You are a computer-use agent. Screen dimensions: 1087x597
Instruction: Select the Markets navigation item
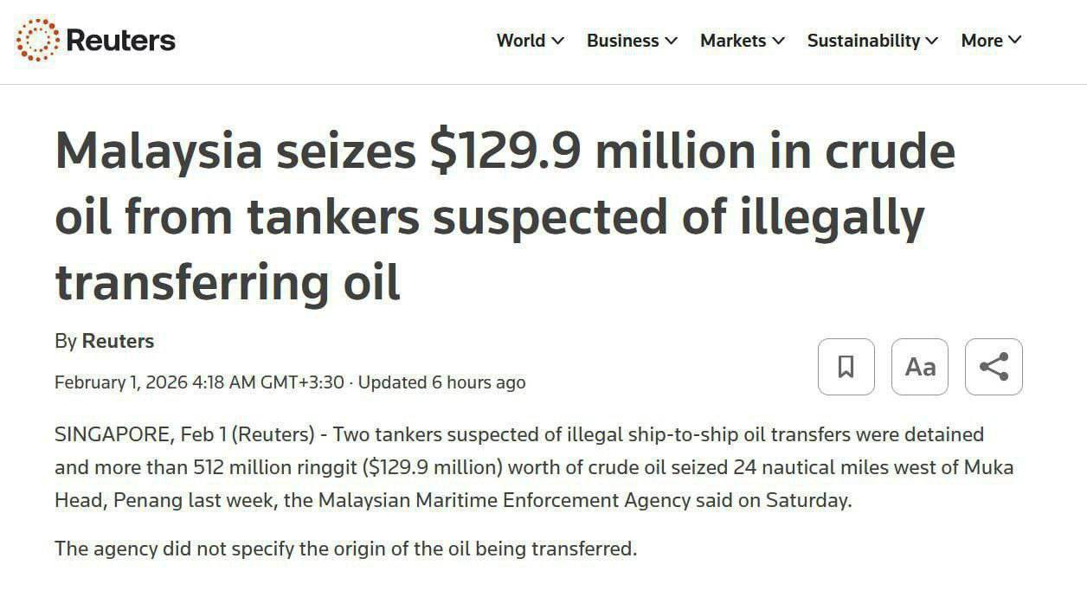[732, 41]
